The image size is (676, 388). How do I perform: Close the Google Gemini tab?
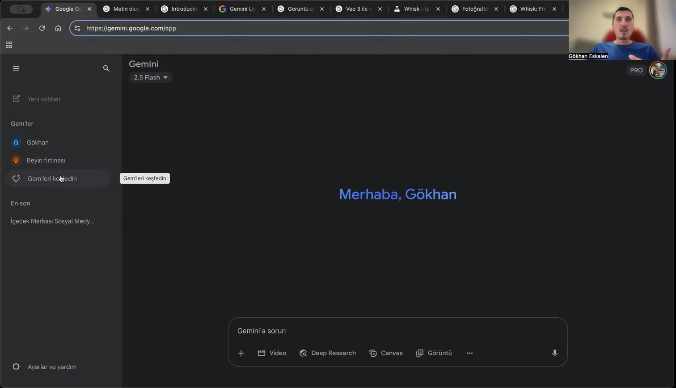point(89,9)
